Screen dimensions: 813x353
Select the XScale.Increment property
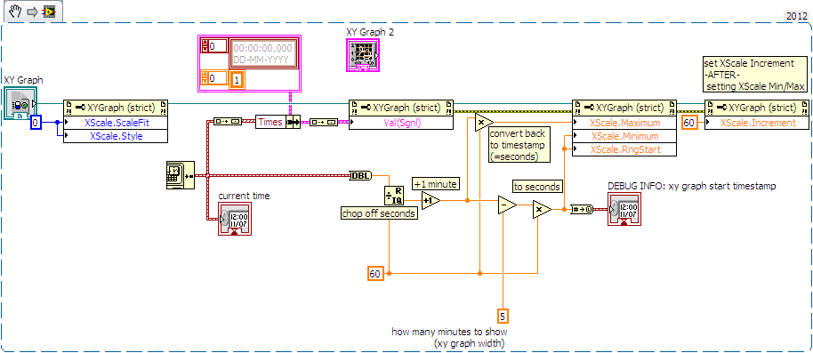[x=756, y=123]
